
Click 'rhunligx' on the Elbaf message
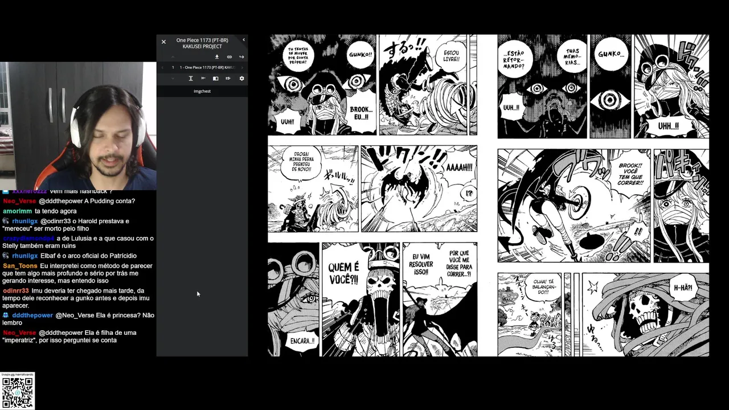tap(24, 256)
